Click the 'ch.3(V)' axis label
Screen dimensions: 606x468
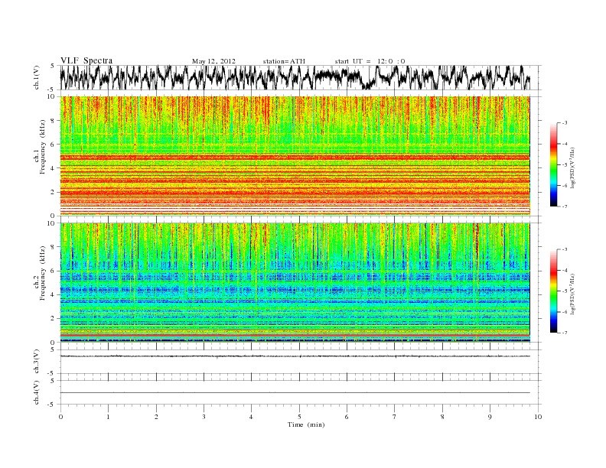pos(36,362)
